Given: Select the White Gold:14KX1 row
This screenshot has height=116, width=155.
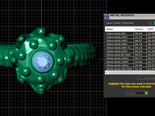Looking at the screenshot, I should pyautogui.click(x=130, y=65).
